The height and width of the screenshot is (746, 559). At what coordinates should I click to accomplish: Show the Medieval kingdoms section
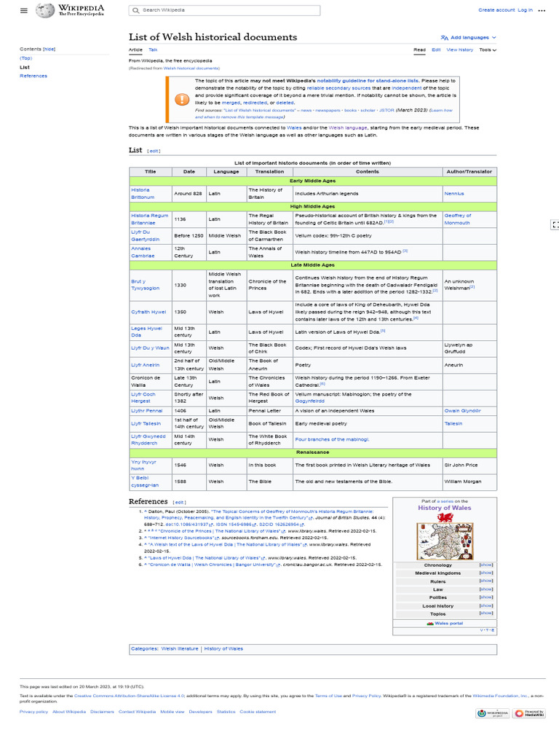pos(485,573)
